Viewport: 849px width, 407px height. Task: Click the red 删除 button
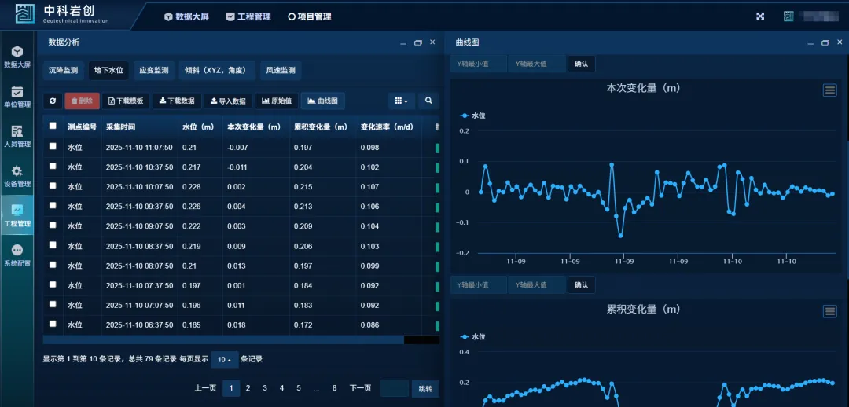(x=82, y=101)
